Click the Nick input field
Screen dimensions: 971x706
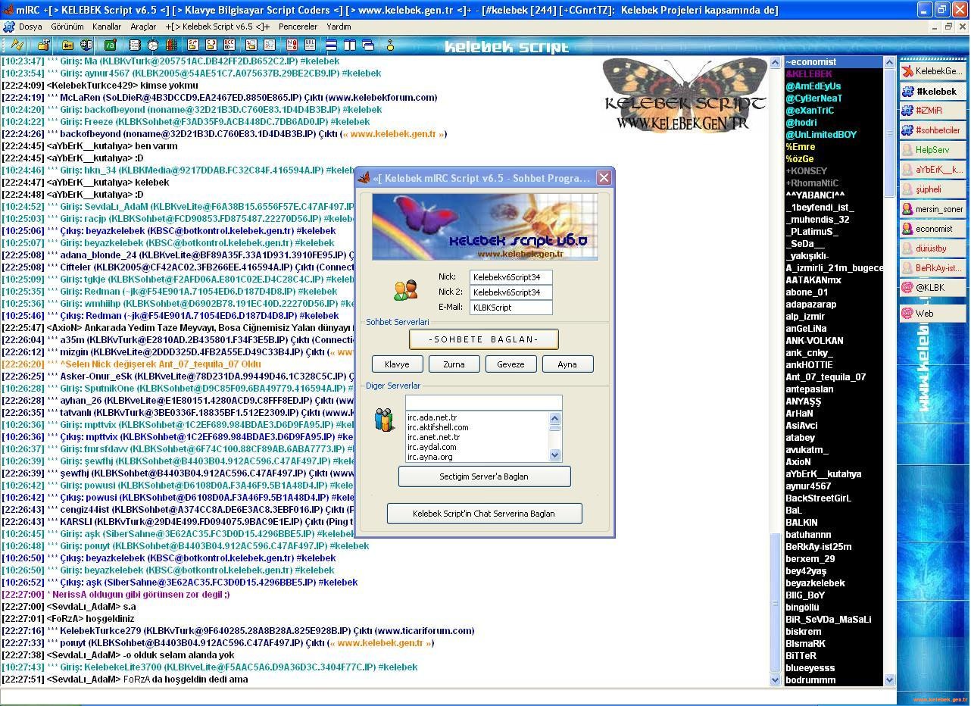pyautogui.click(x=511, y=277)
